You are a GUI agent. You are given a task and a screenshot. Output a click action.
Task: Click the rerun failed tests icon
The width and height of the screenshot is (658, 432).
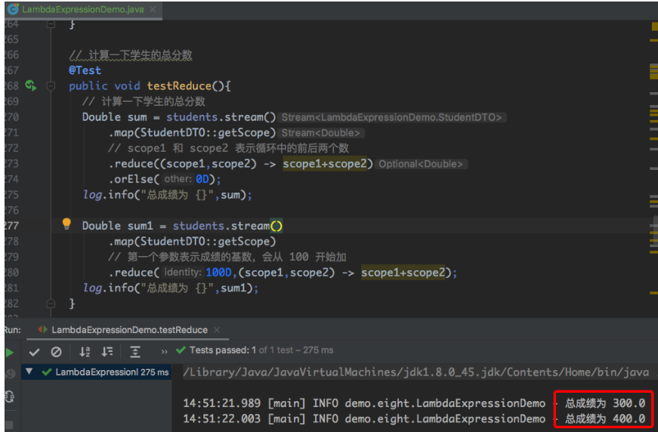[10, 373]
